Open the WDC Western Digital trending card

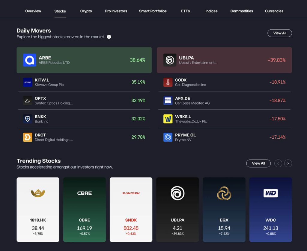tap(271, 210)
